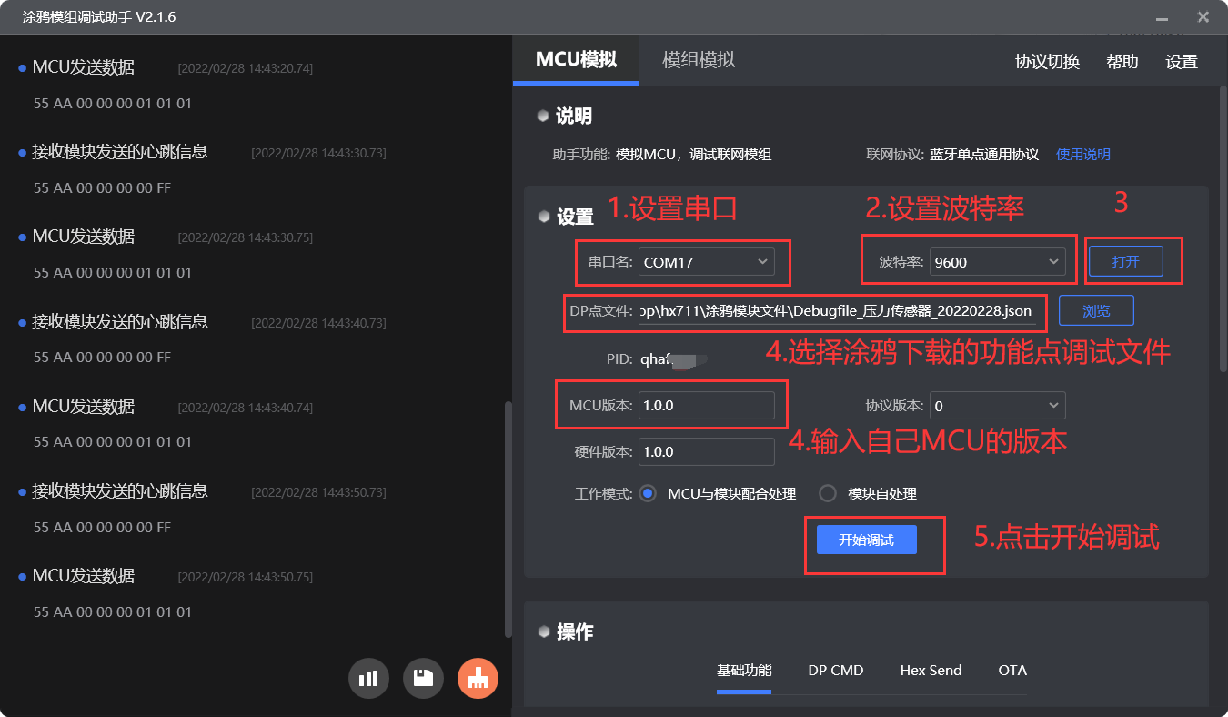The height and width of the screenshot is (717, 1228).
Task: Switch to the 模组模拟 tab
Action: click(x=699, y=60)
